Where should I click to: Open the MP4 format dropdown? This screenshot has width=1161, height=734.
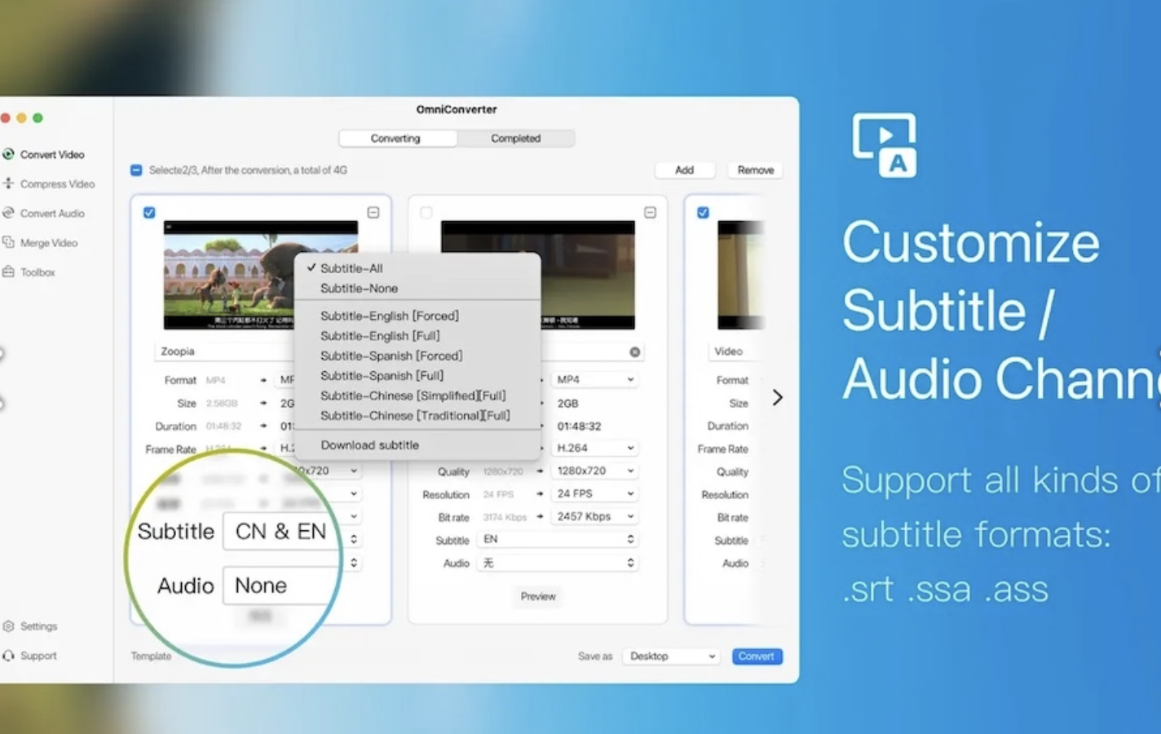(594, 378)
